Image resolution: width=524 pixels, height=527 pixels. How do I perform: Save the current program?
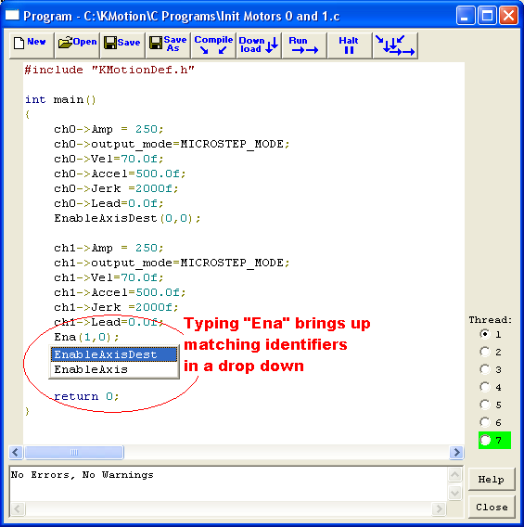click(122, 45)
